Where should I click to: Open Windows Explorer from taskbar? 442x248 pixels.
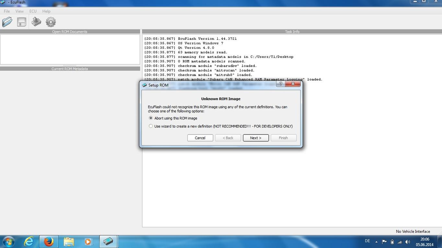click(68, 242)
